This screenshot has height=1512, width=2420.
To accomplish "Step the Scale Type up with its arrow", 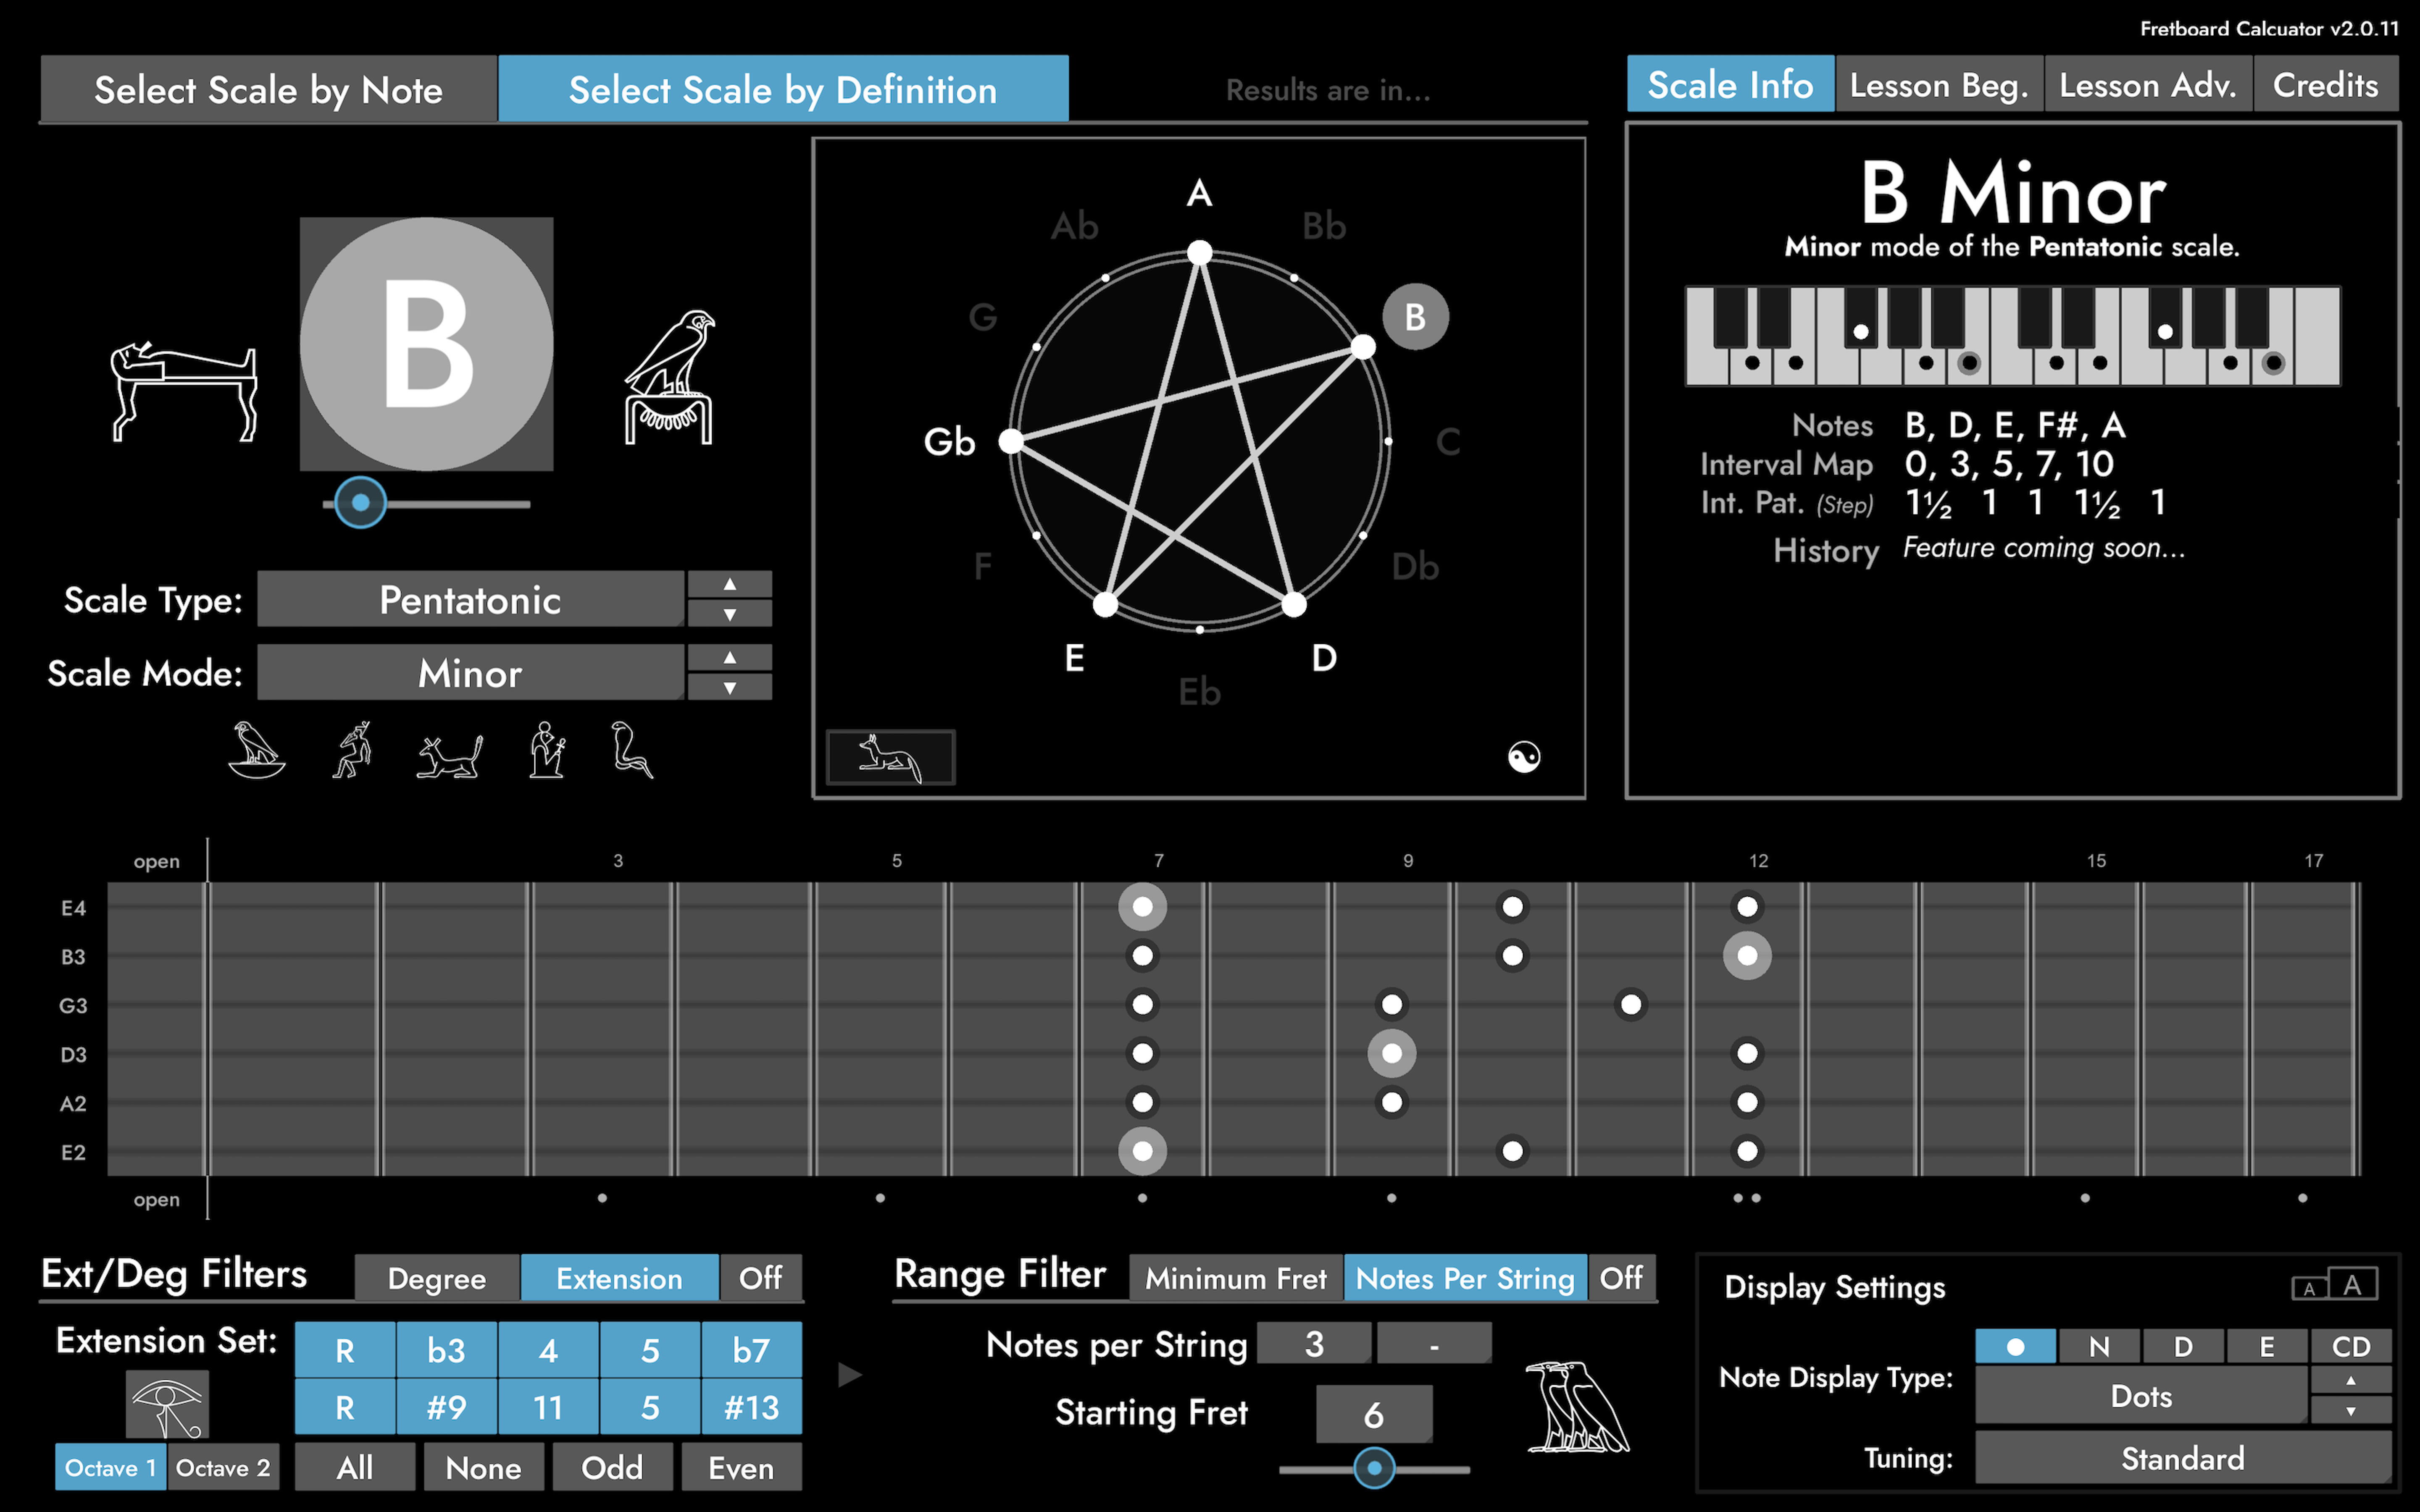I will tap(730, 585).
